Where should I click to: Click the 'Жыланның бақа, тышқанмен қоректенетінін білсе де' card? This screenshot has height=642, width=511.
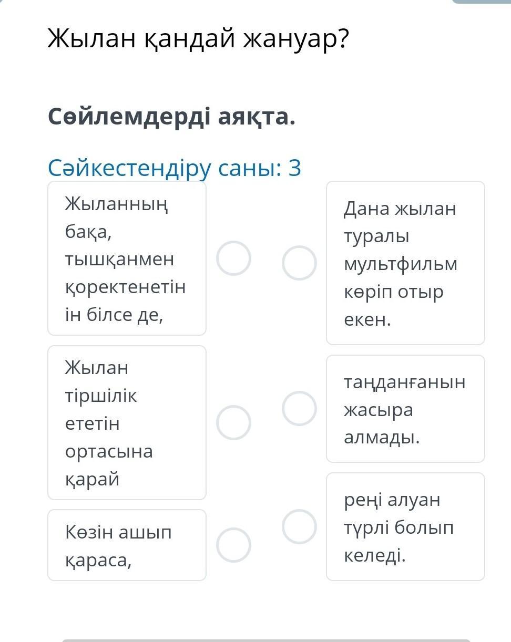click(127, 258)
